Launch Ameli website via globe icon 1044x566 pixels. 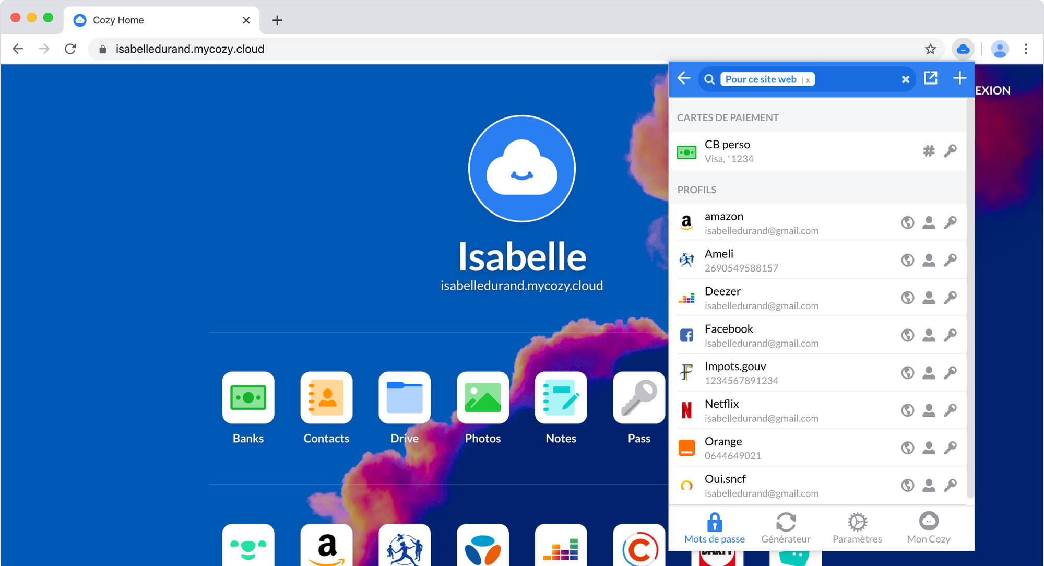908,261
